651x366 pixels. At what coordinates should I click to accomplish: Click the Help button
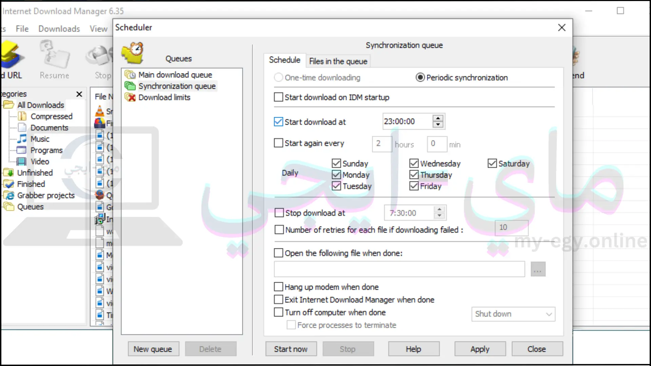coord(413,349)
